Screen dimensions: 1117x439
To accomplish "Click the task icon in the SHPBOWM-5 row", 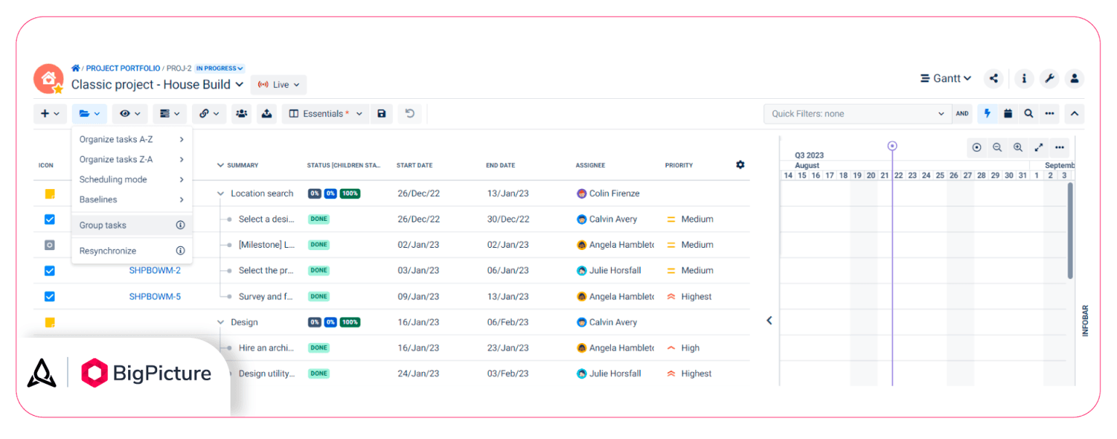I will [x=49, y=297].
